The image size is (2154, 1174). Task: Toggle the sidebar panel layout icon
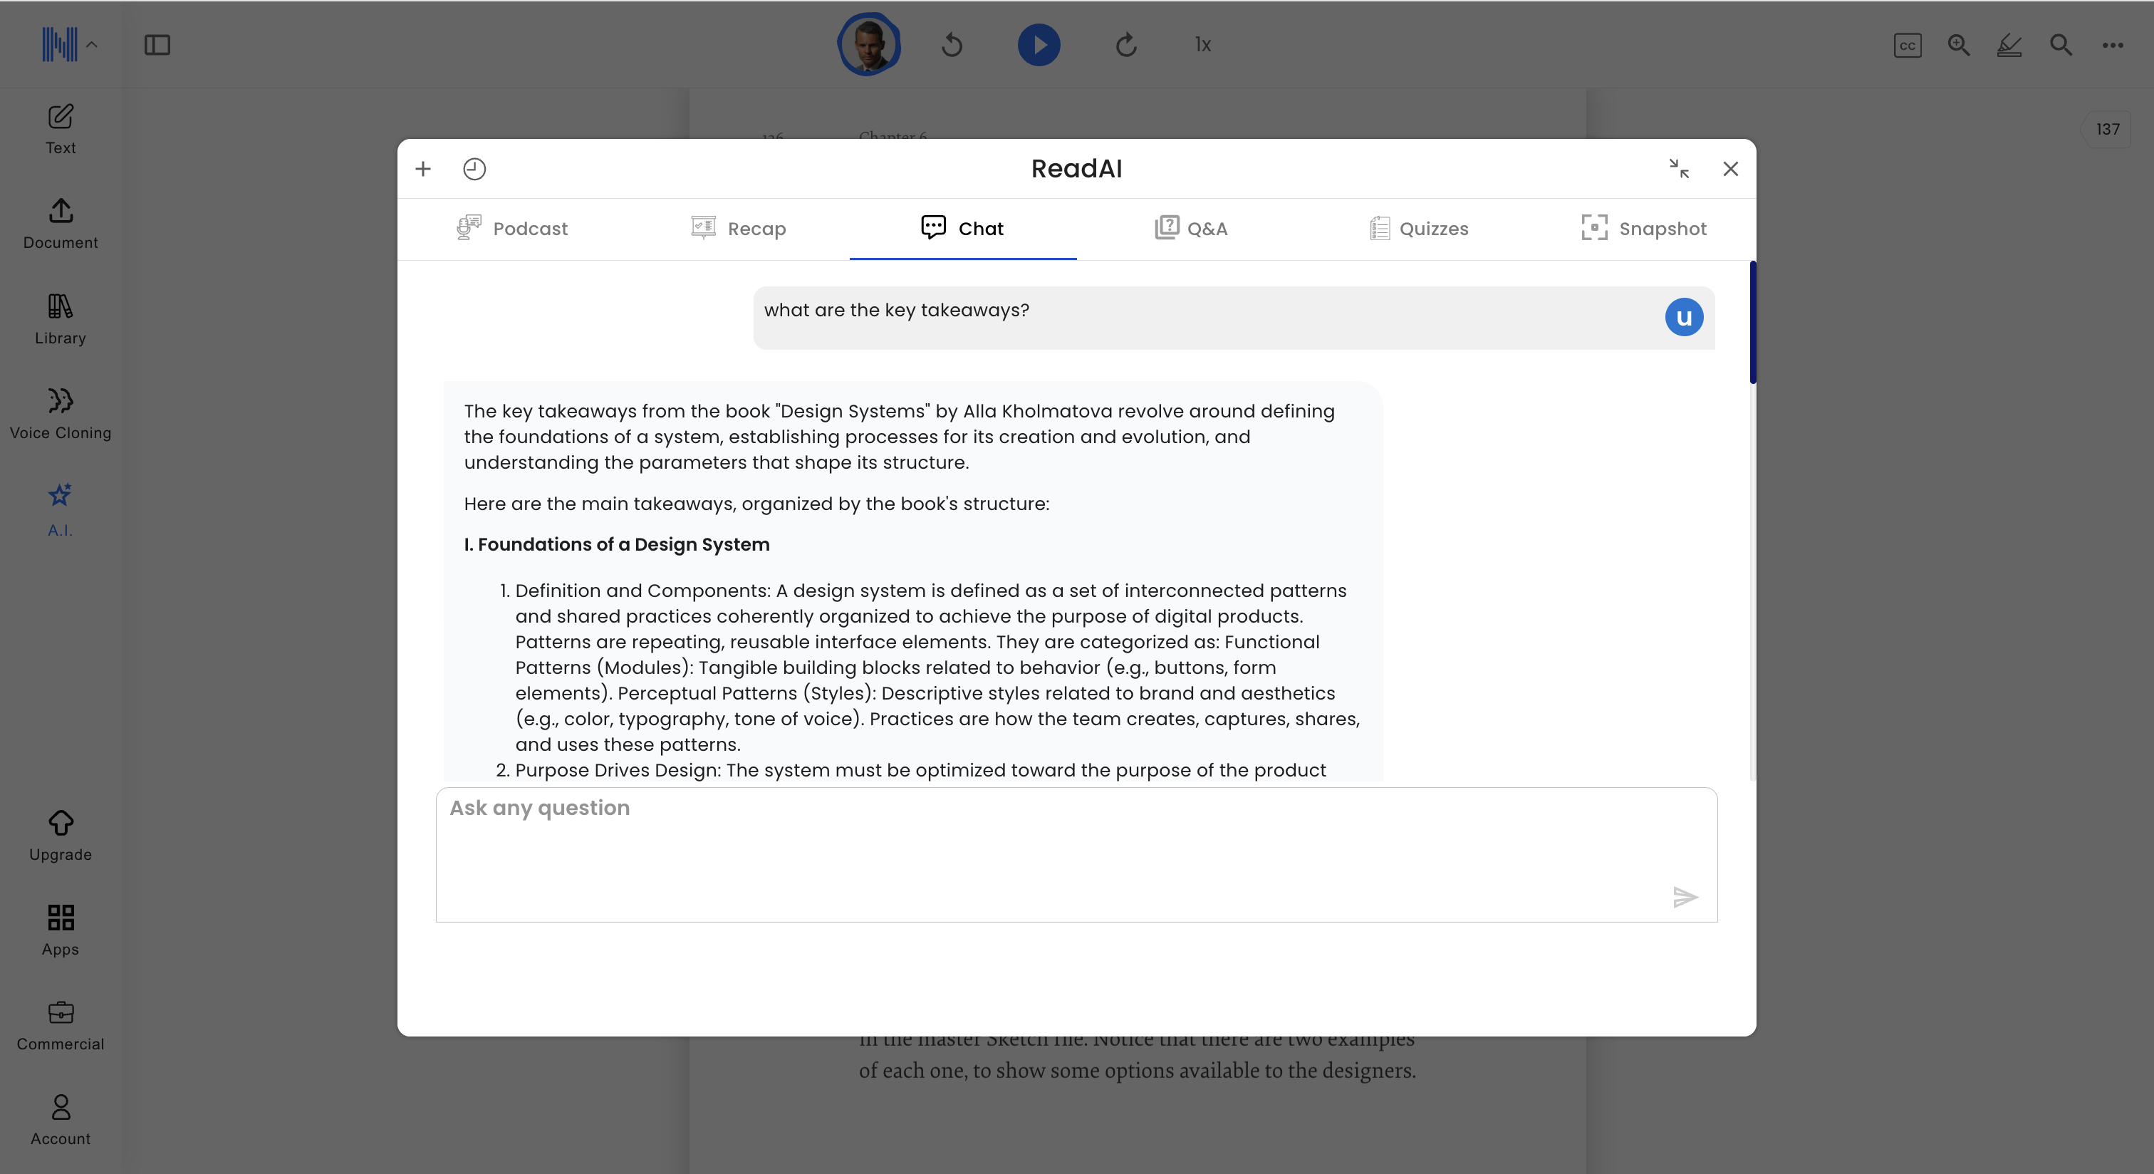157,45
